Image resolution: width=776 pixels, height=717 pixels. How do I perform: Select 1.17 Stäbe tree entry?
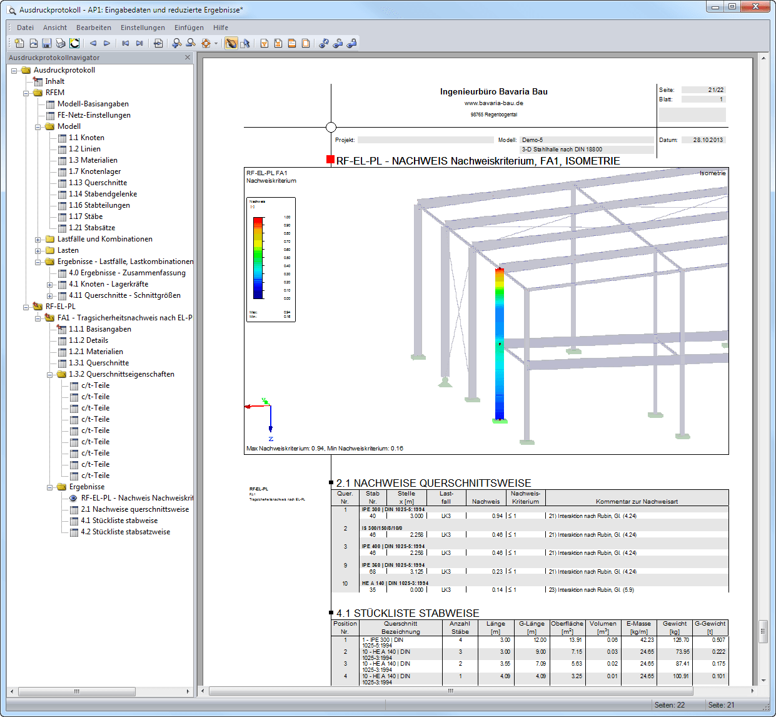[86, 216]
